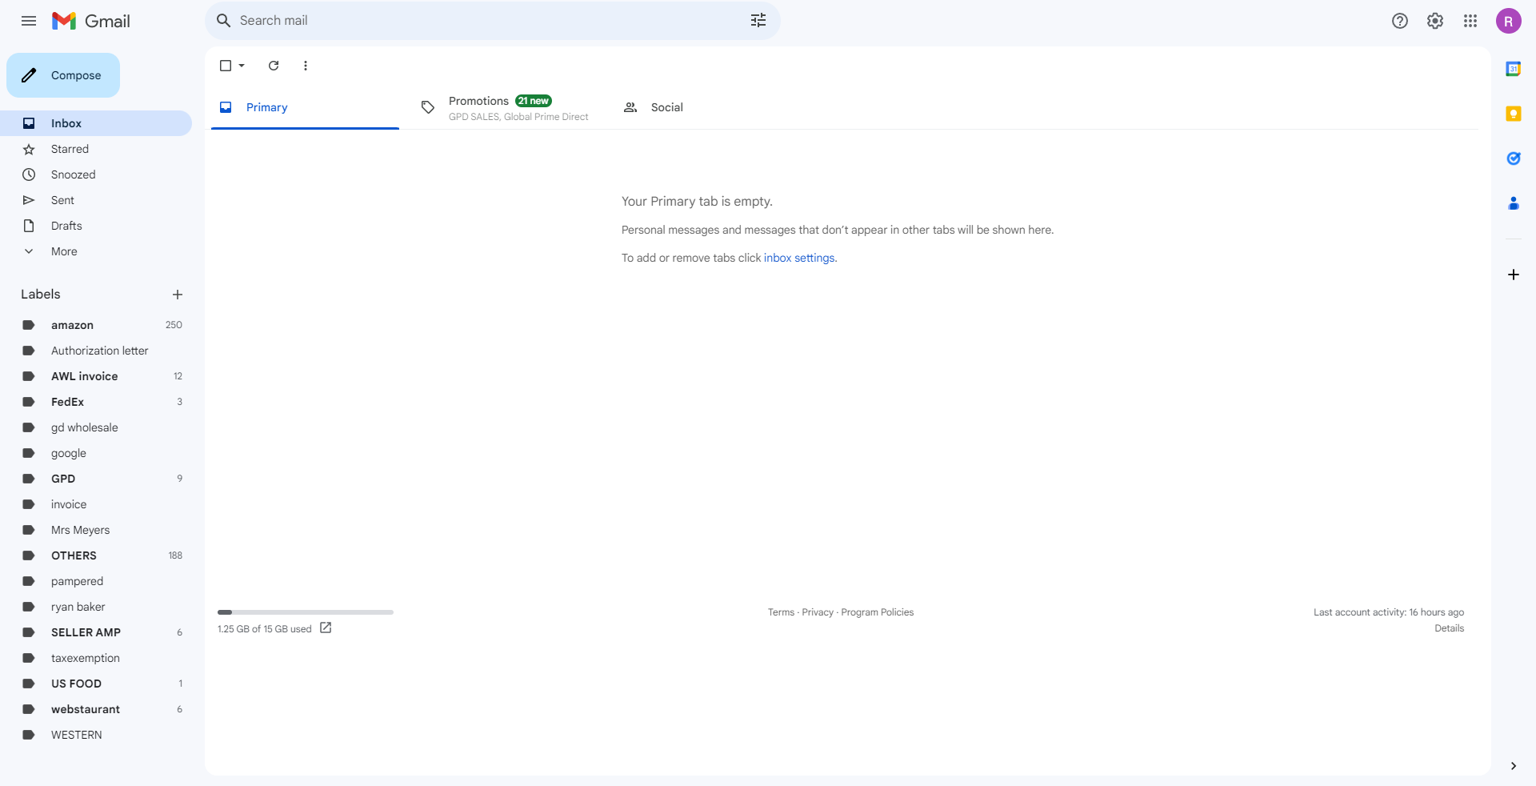Open the Program Policies link

tap(877, 612)
